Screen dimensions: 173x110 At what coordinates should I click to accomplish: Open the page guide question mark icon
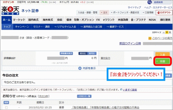150,38
